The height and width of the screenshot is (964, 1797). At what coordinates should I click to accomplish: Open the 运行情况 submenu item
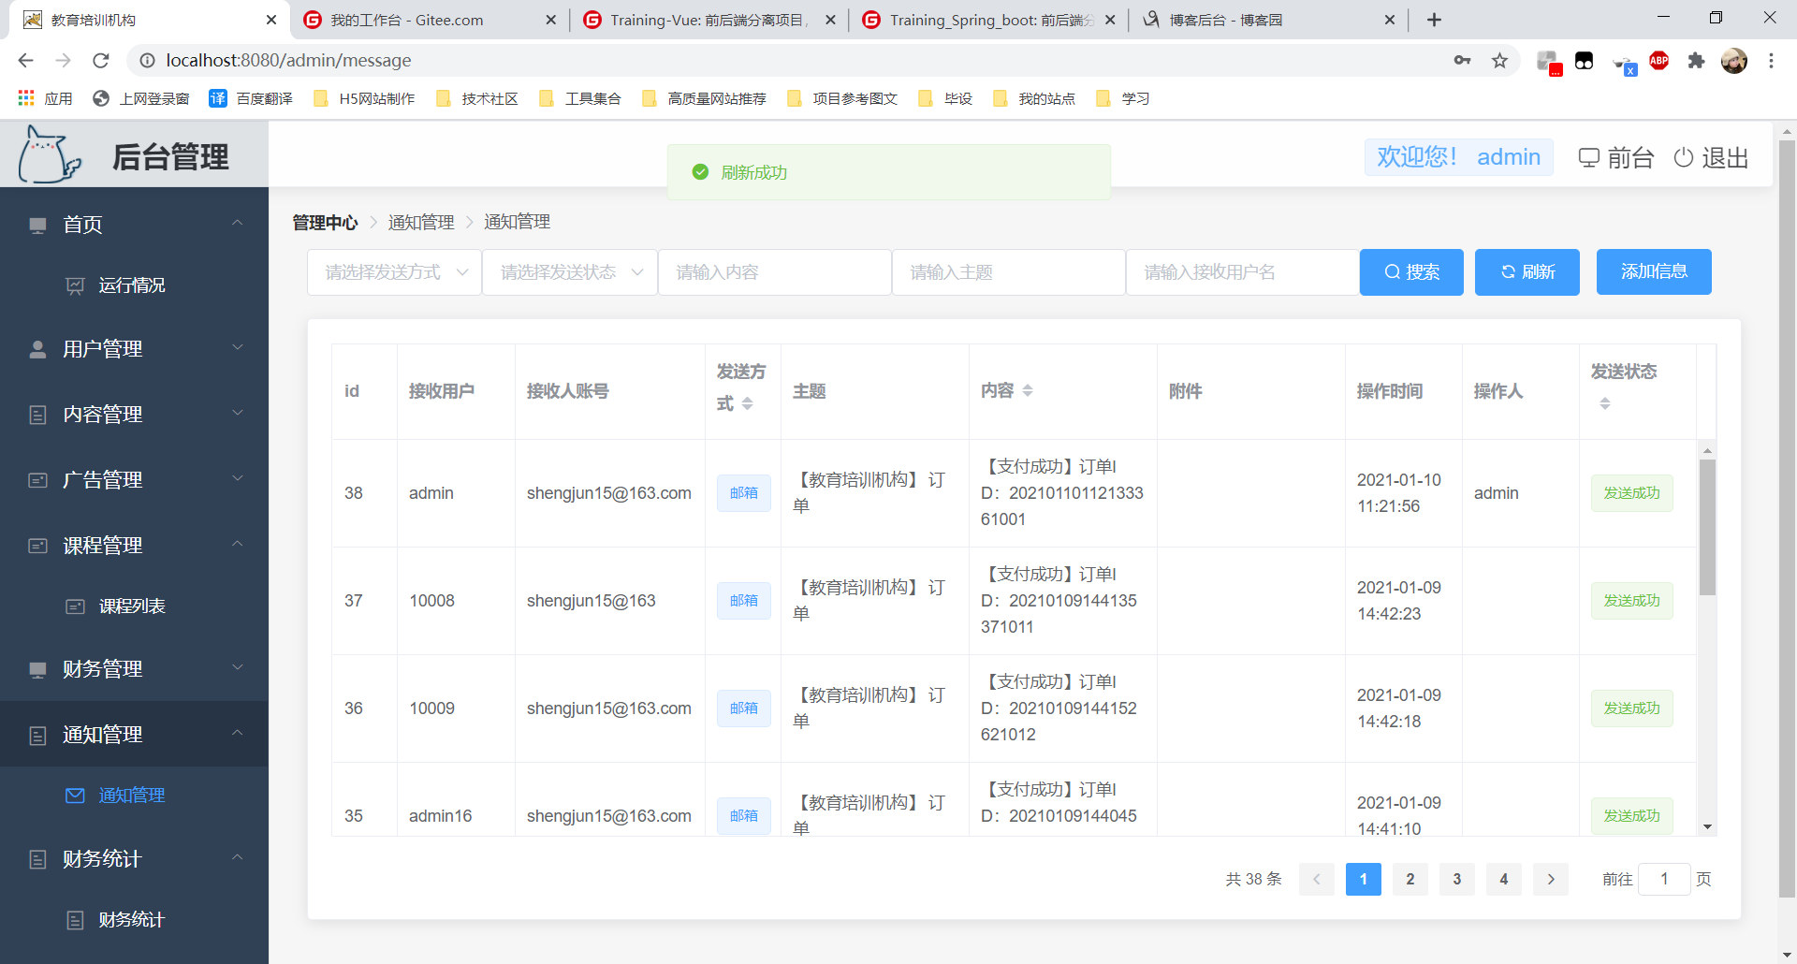pos(134,285)
